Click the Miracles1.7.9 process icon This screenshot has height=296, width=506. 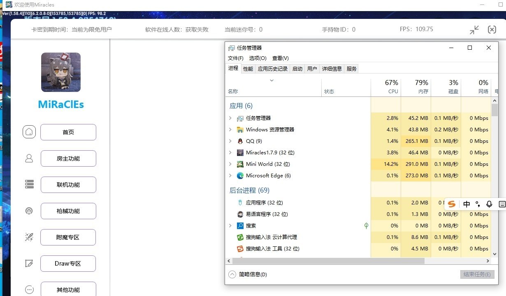240,153
